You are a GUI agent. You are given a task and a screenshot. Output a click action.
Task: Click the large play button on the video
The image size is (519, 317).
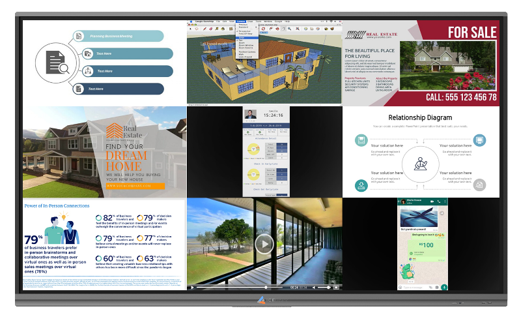(264, 244)
